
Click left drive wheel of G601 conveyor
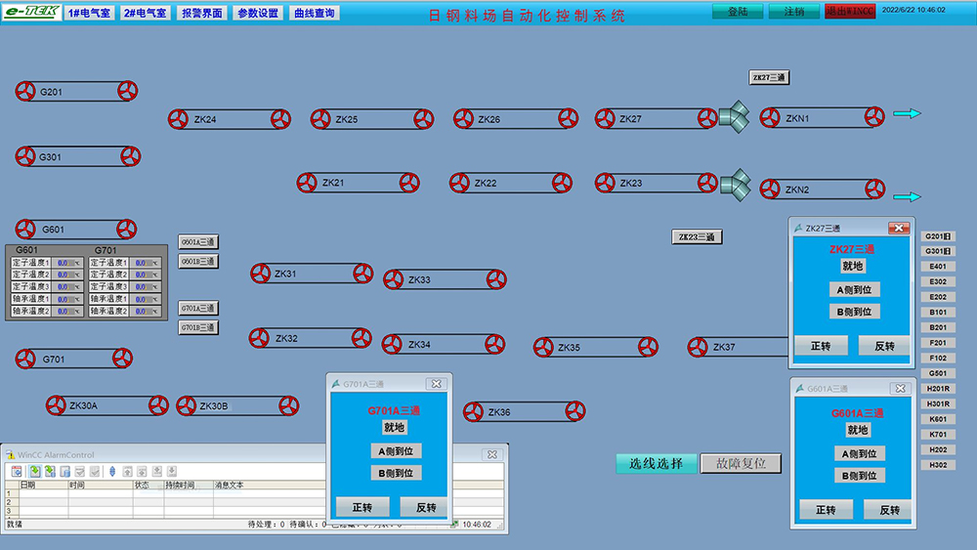(25, 229)
